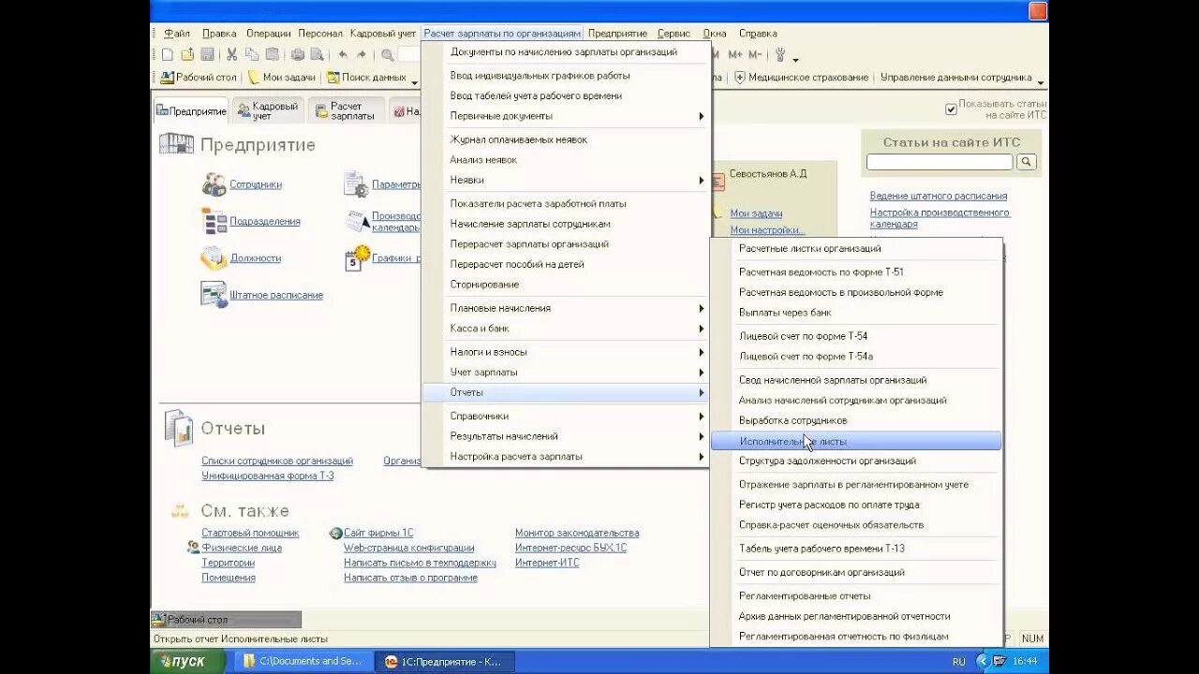Click the wrench tools toolbar icon
The width and height of the screenshot is (1199, 674).
tap(778, 54)
